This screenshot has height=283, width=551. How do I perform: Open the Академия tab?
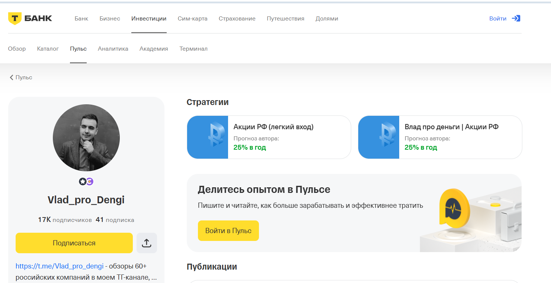(x=154, y=49)
